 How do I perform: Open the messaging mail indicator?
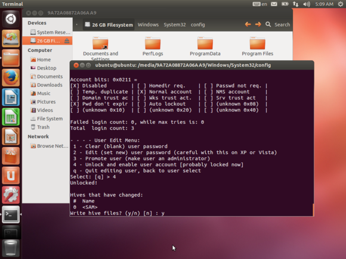pos(274,4)
